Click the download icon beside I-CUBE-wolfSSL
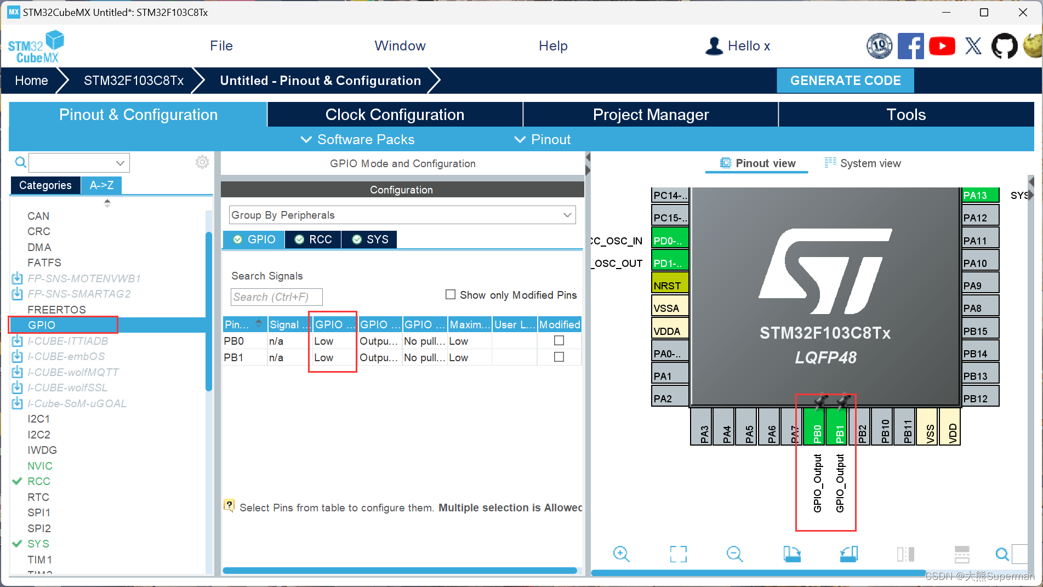The width and height of the screenshot is (1043, 587). [x=17, y=387]
